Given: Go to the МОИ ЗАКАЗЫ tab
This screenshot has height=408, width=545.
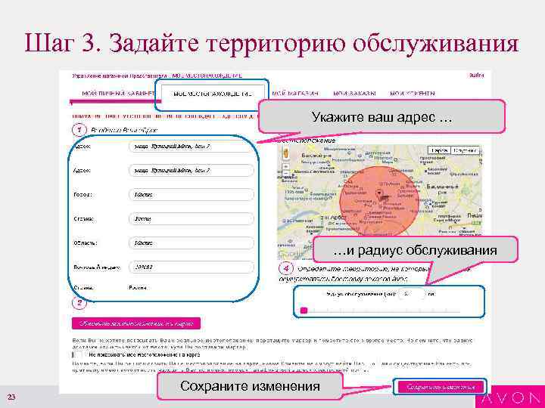Looking at the screenshot, I should (x=354, y=94).
